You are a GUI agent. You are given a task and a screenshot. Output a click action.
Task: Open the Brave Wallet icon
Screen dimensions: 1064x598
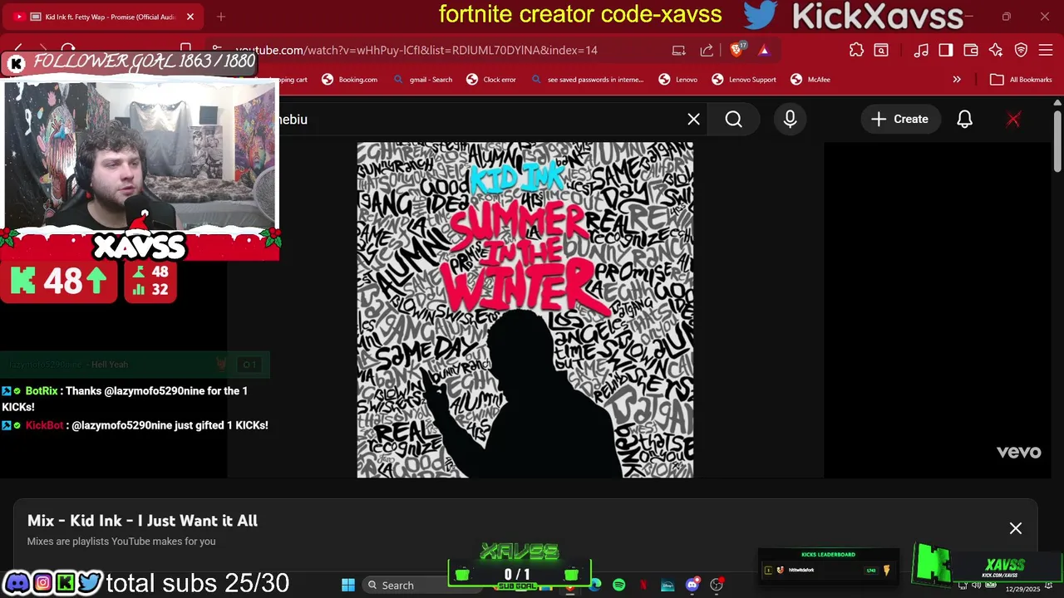tap(970, 50)
